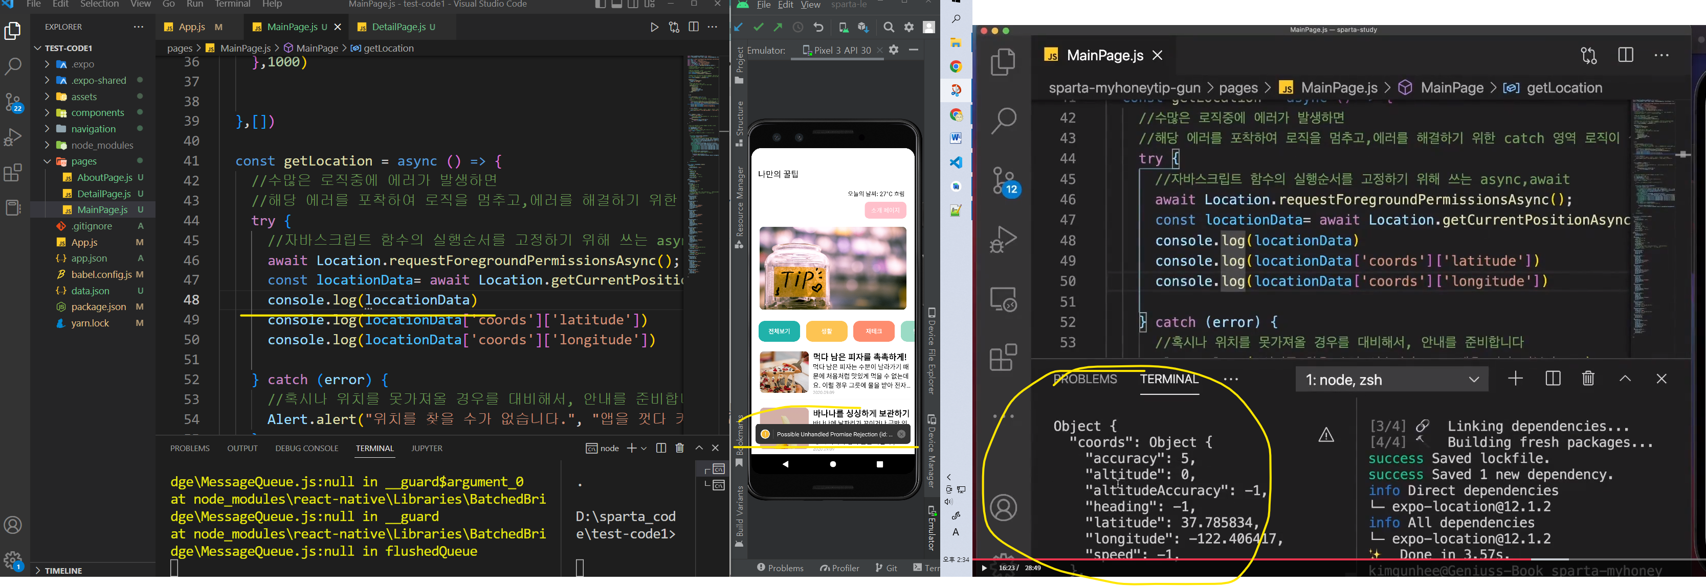The width and height of the screenshot is (1706, 587).
Task: Open Run and Debug in left VS Code
Action: (13, 137)
